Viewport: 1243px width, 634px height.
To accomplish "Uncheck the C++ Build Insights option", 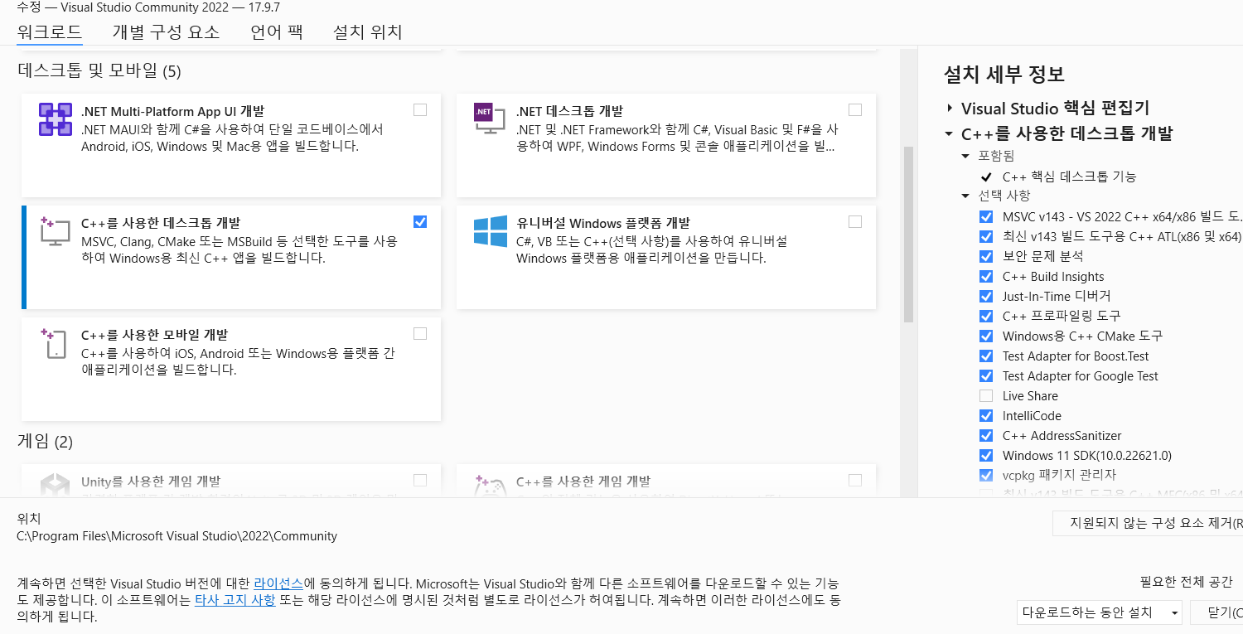I will tap(986, 276).
